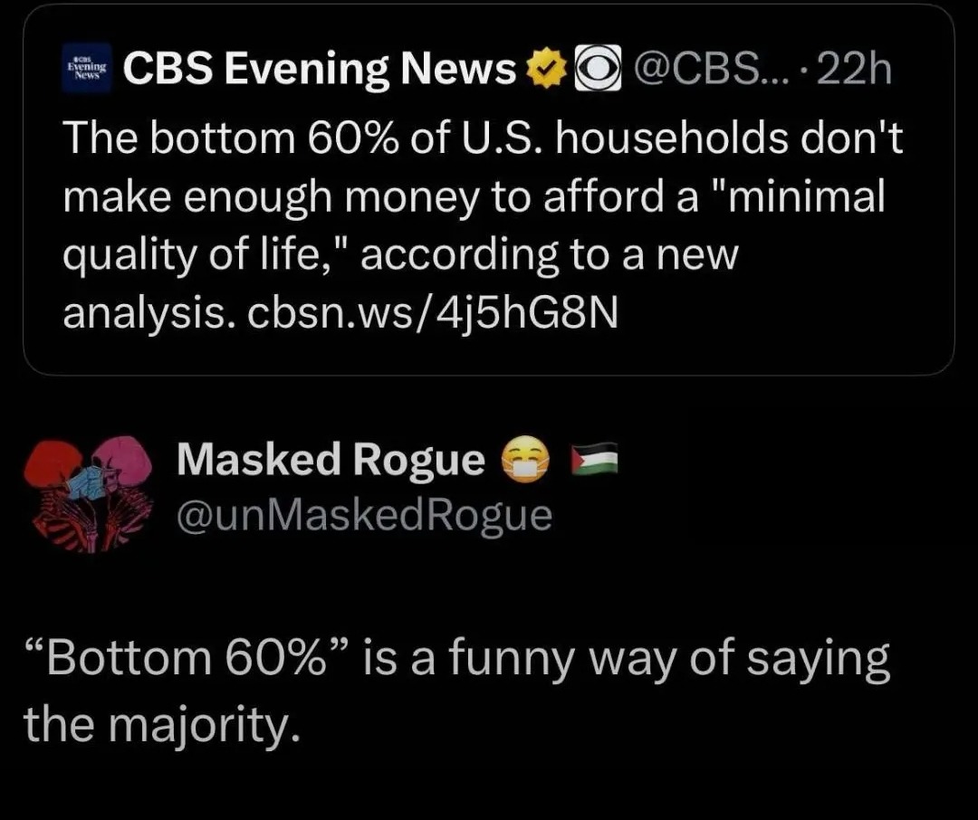Open the 22h timestamp of the quoted post

[854, 70]
